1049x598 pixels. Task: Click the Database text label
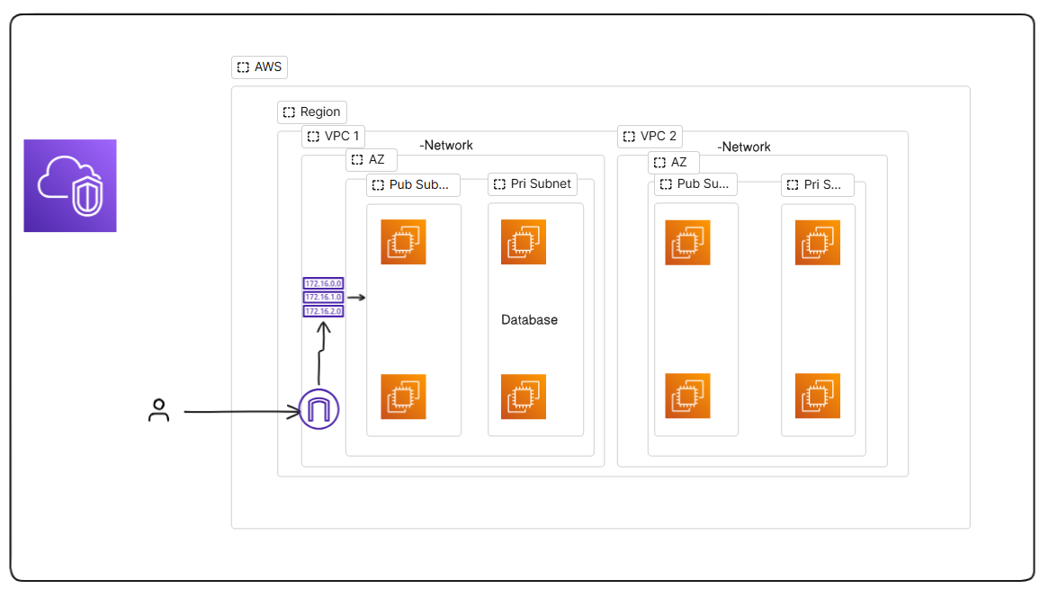point(529,320)
